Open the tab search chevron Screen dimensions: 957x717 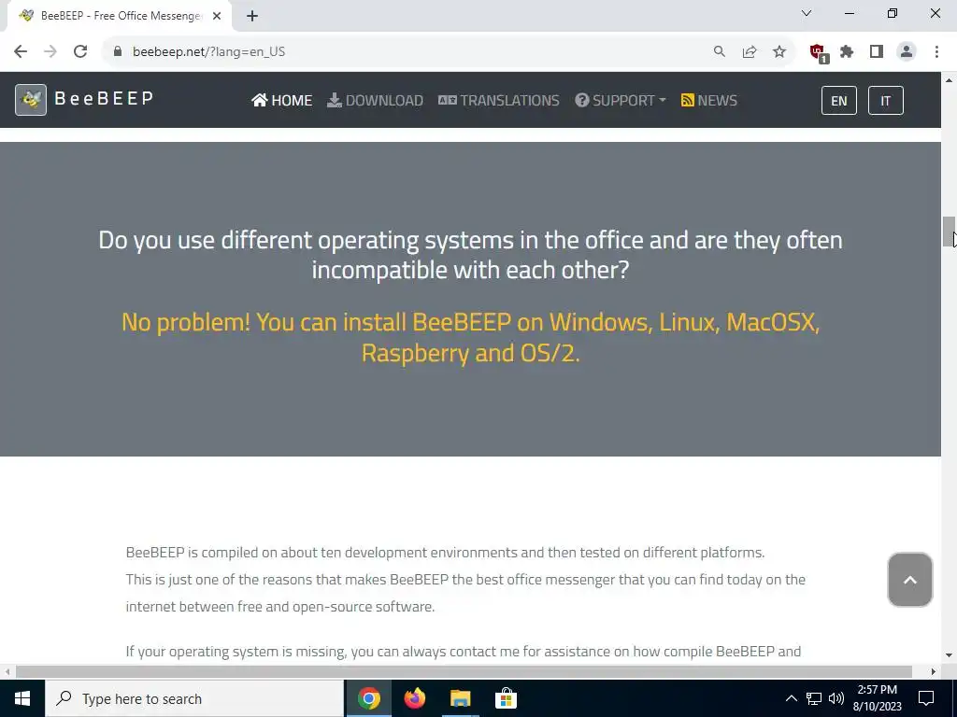coord(807,13)
